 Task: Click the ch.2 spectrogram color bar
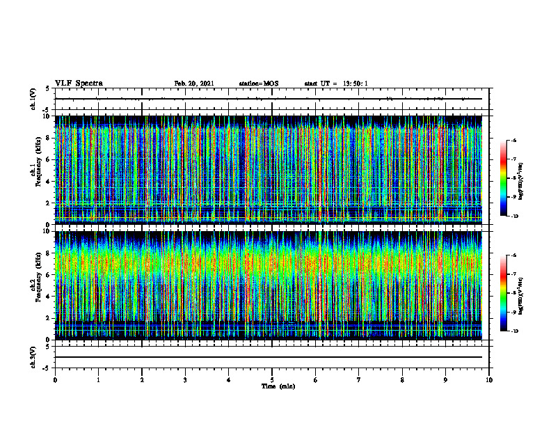(503, 293)
